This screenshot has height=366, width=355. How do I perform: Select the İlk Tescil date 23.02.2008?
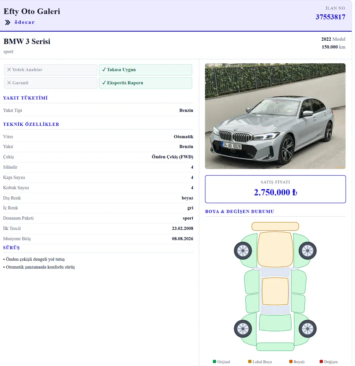pyautogui.click(x=182, y=229)
